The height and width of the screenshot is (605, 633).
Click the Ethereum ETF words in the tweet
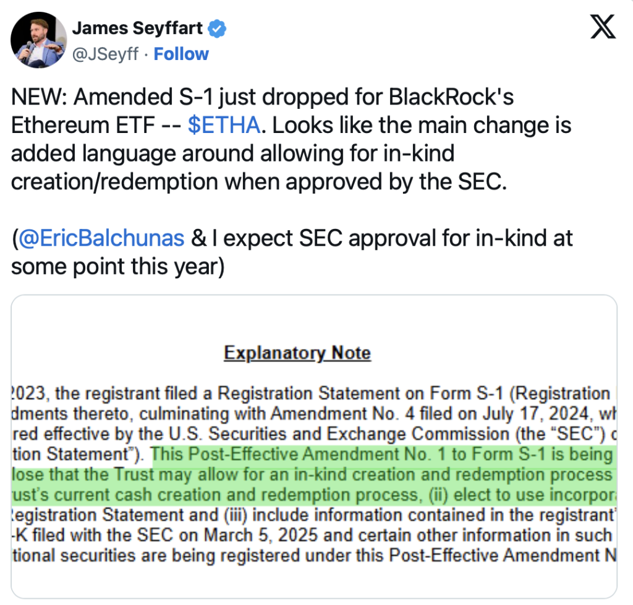(83, 125)
